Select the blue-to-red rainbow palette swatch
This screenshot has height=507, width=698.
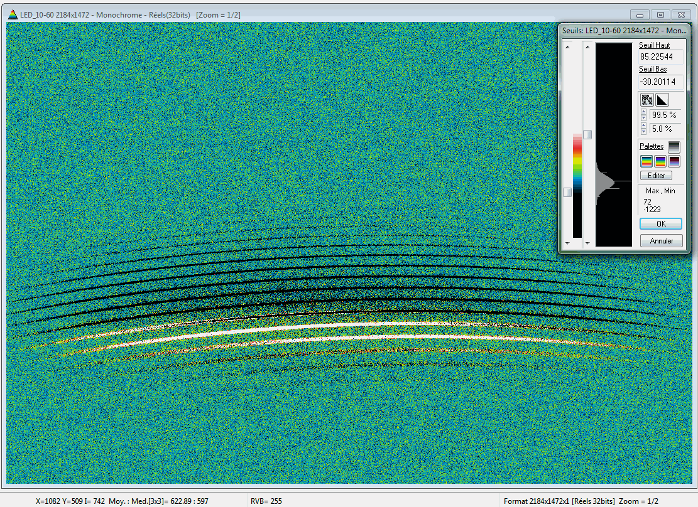pos(660,161)
